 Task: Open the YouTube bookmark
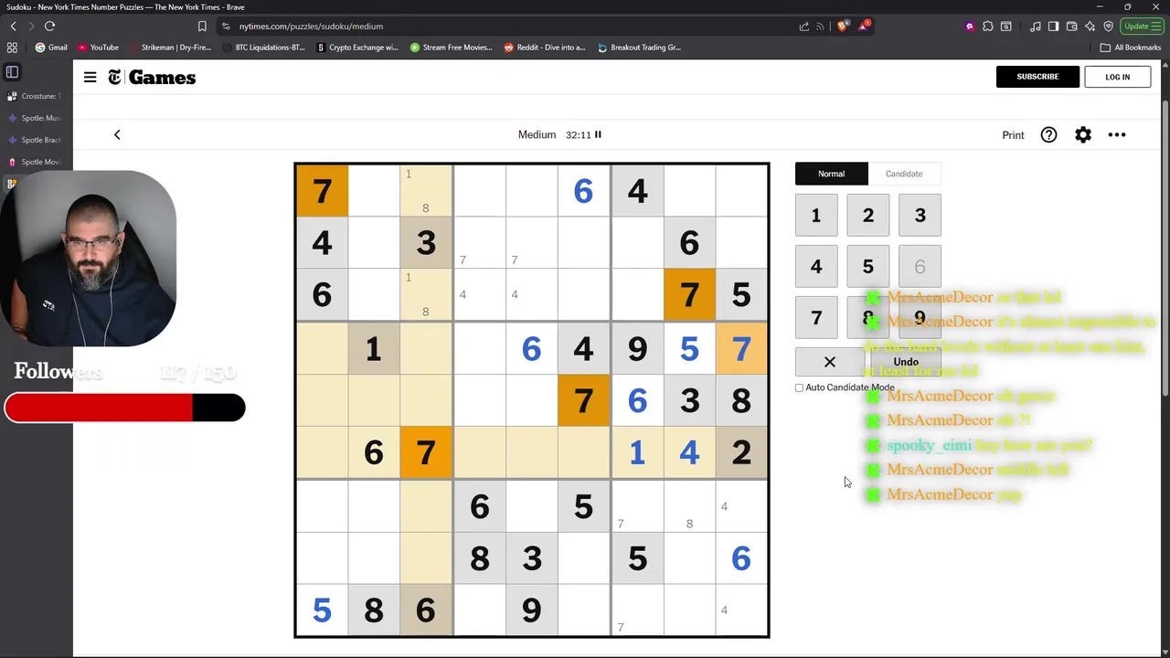98,48
